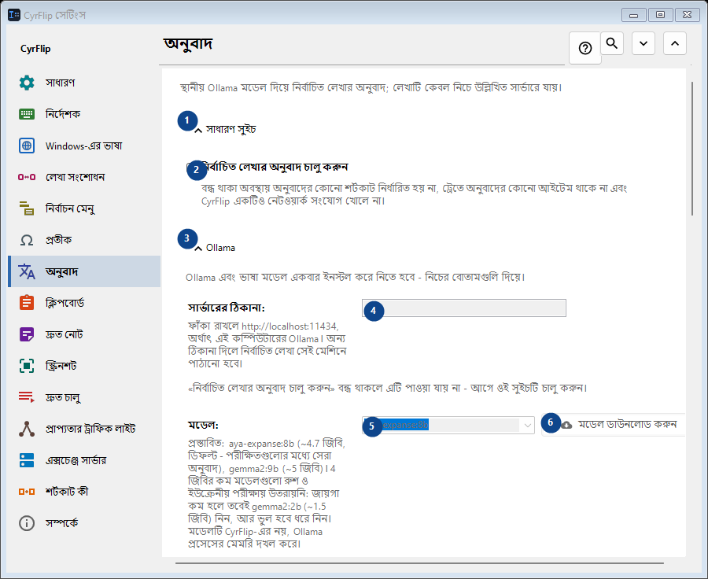This screenshot has height=579, width=708.
Task: Click the downward chevron button in header
Action: 643,43
